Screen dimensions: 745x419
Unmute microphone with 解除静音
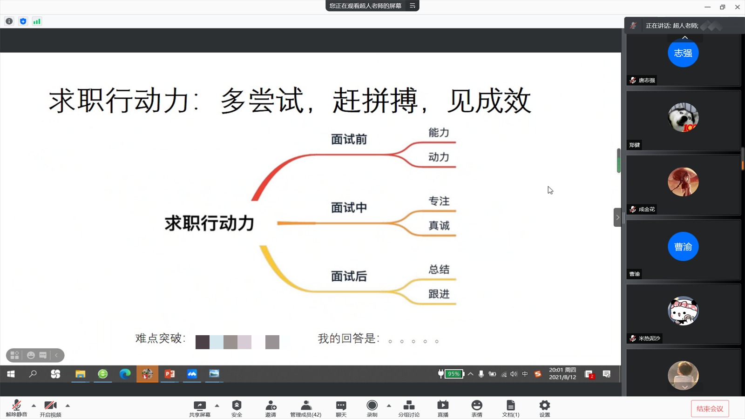click(x=16, y=407)
